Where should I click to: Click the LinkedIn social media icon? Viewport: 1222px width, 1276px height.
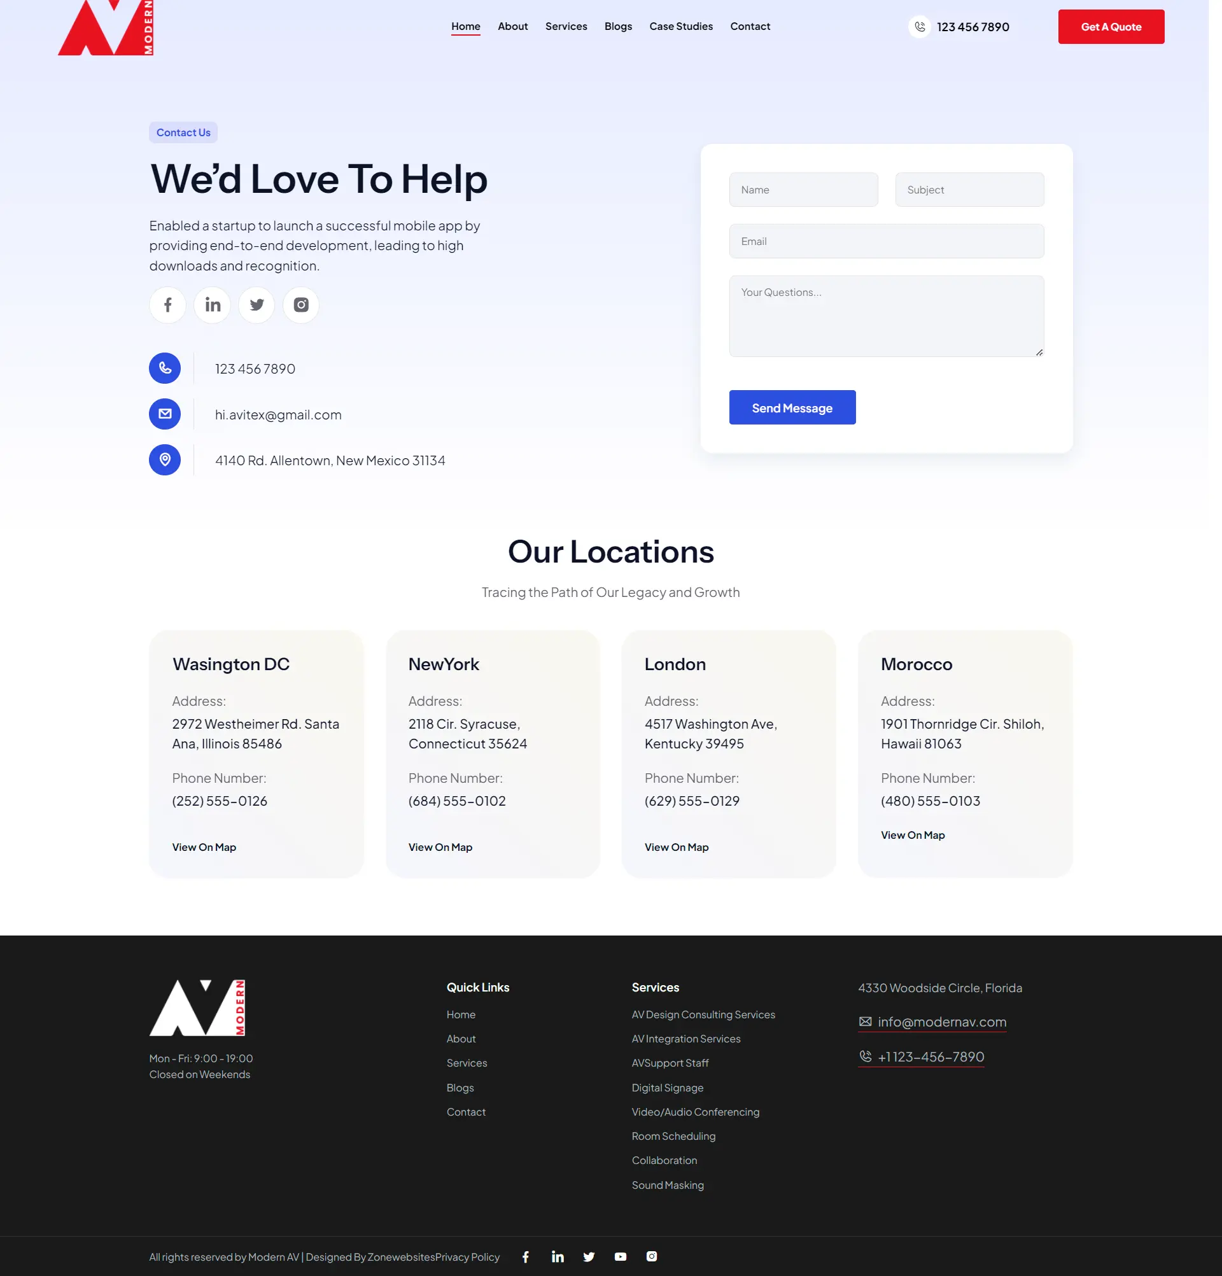pos(212,304)
